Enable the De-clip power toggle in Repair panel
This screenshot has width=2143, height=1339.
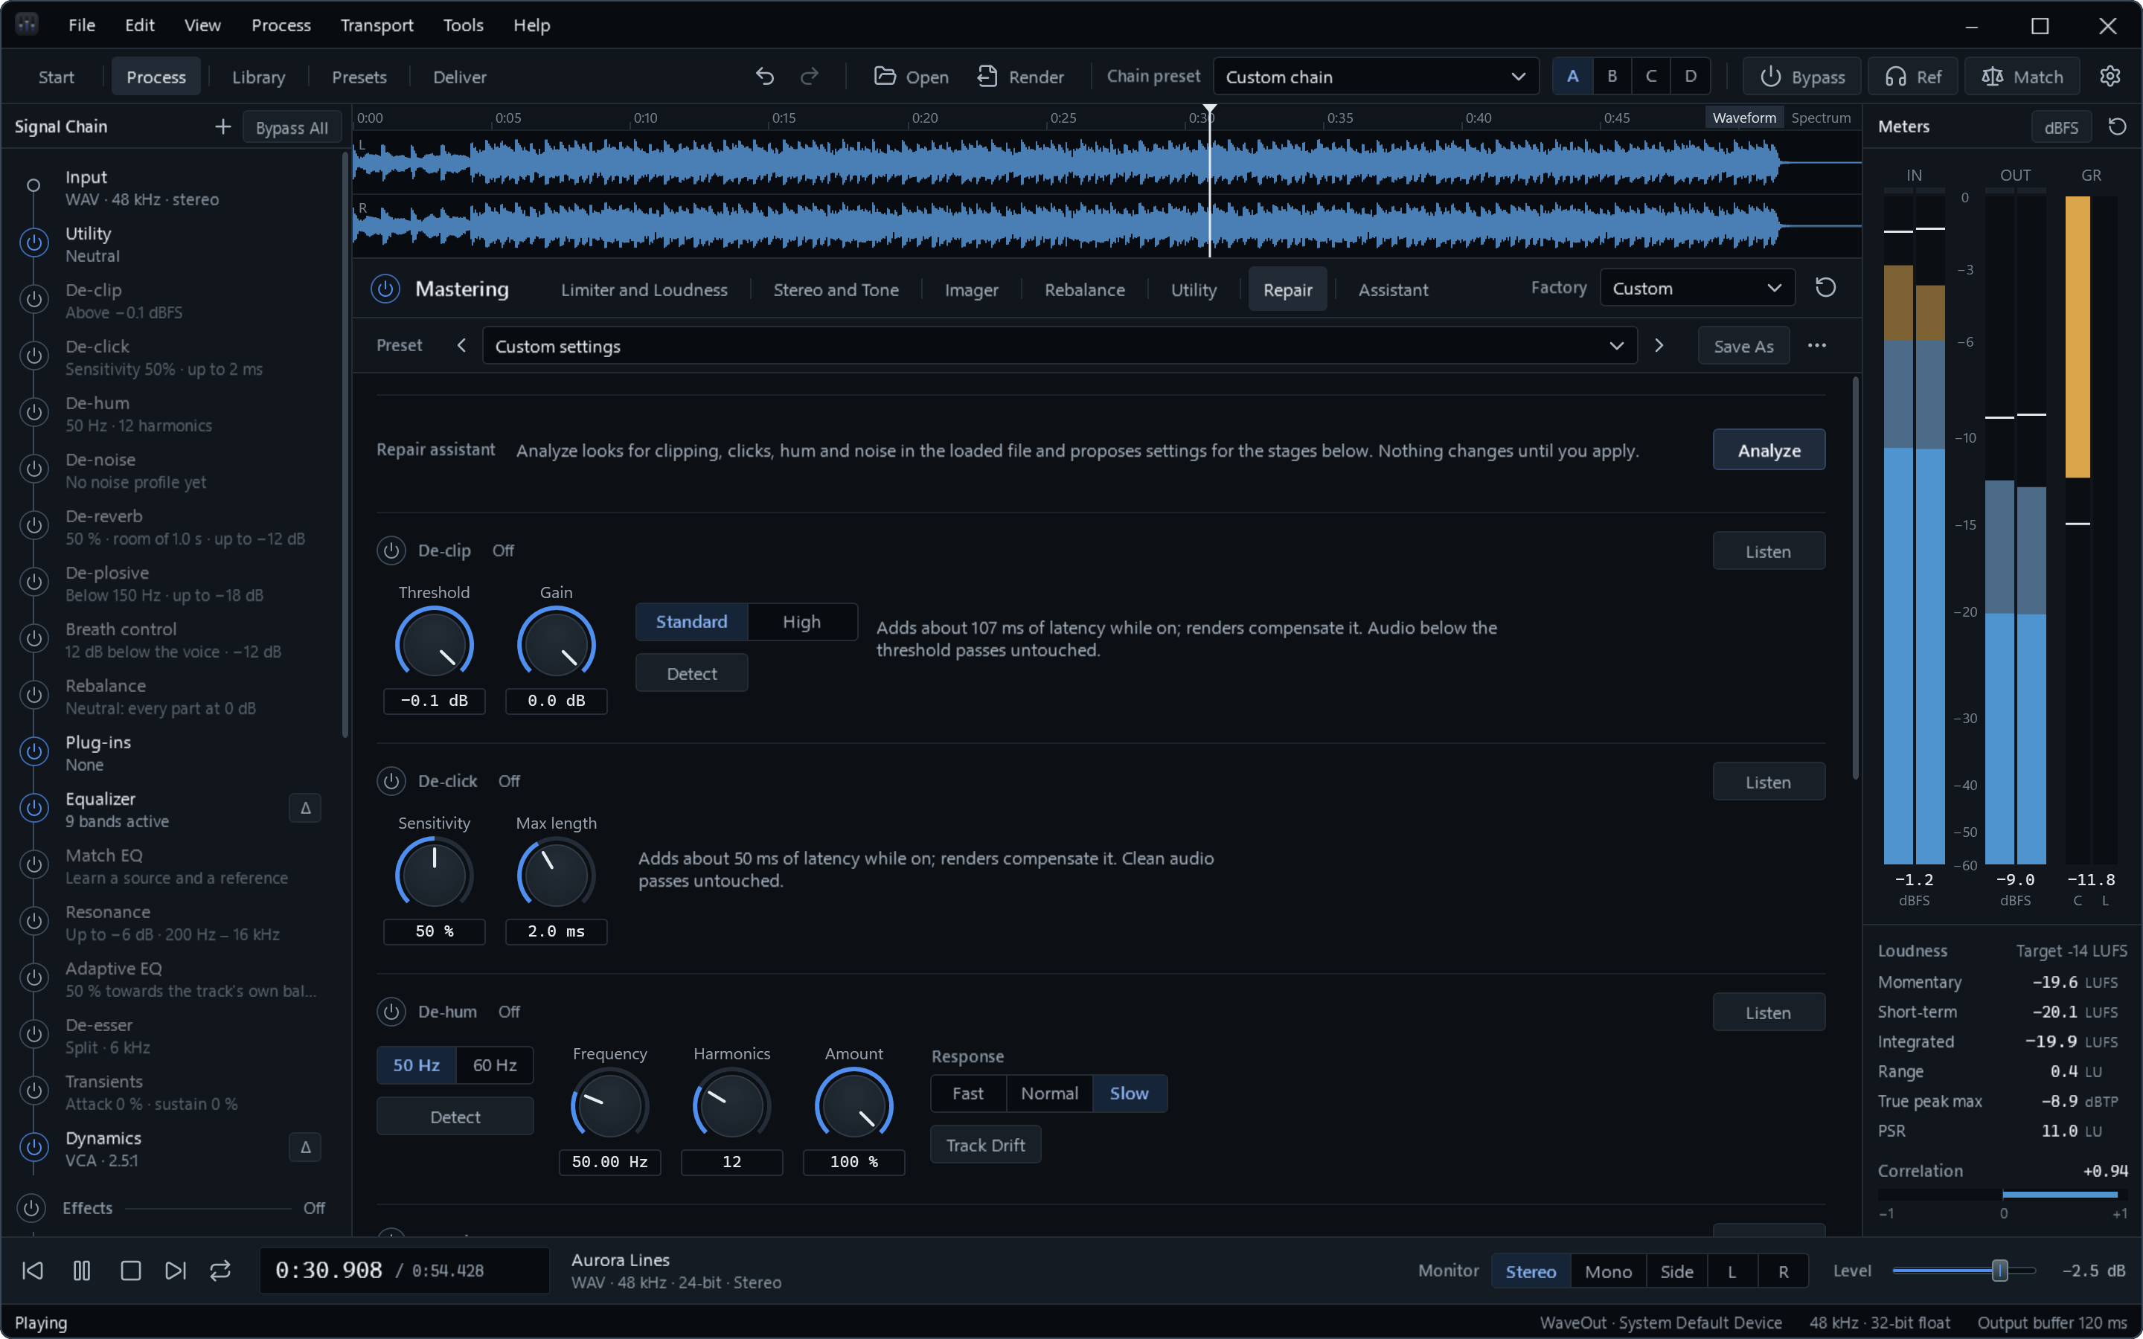click(391, 550)
